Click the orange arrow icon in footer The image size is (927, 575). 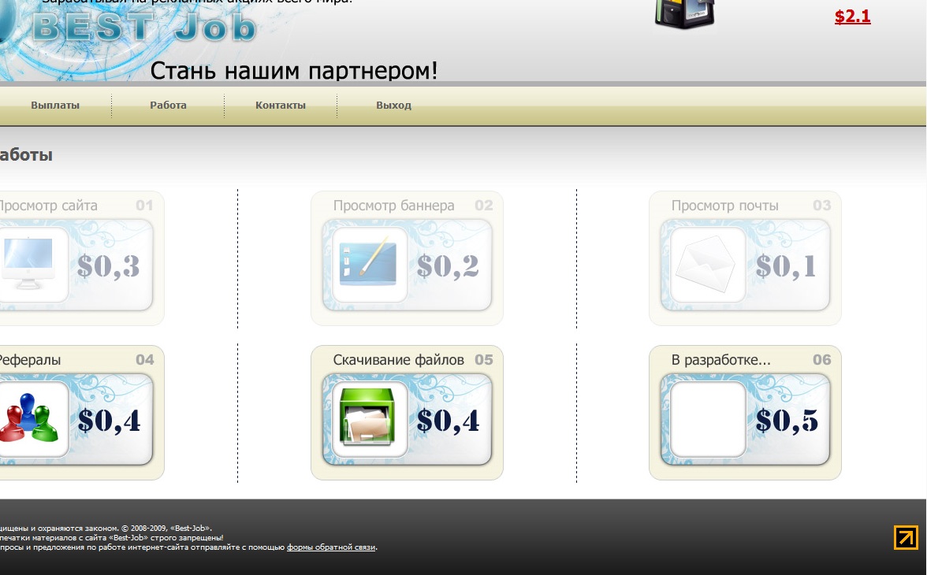click(x=906, y=537)
